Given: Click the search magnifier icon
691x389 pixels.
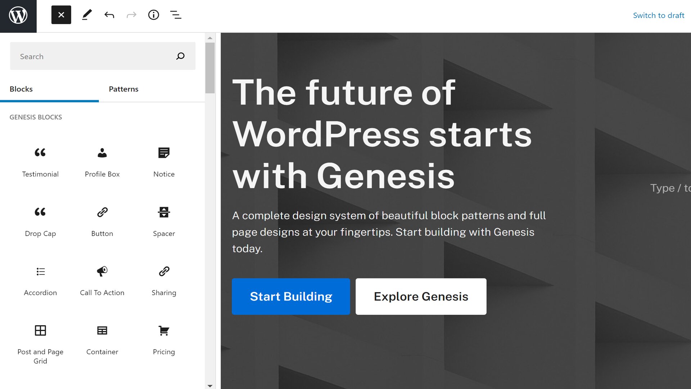Looking at the screenshot, I should [180, 56].
